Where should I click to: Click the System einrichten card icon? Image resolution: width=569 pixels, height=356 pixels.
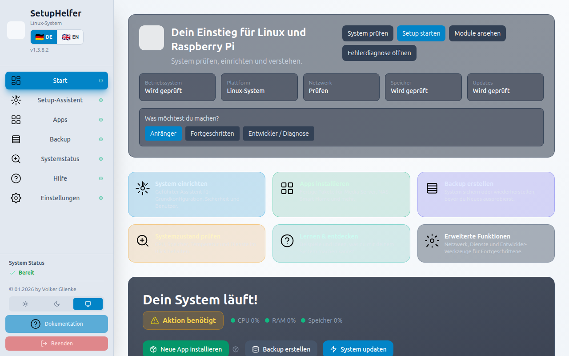(x=143, y=188)
